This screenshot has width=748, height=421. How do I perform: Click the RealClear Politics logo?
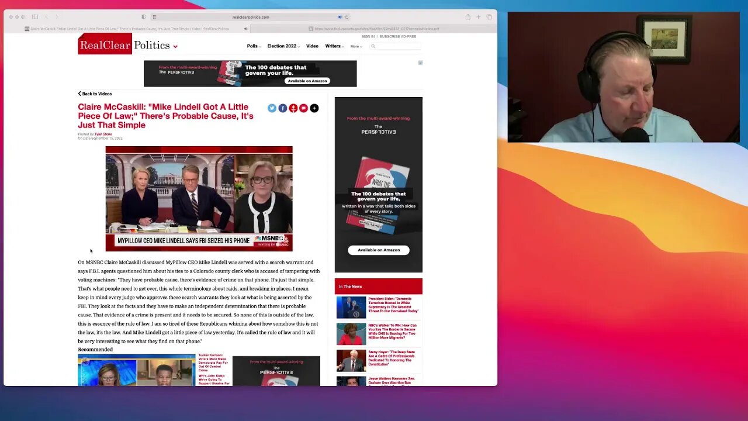click(124, 45)
